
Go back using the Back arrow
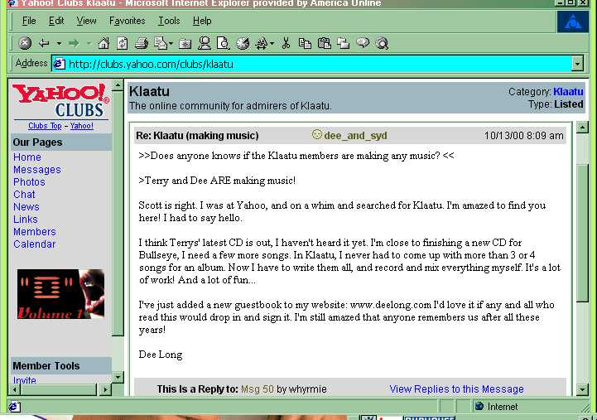pyautogui.click(x=44, y=43)
